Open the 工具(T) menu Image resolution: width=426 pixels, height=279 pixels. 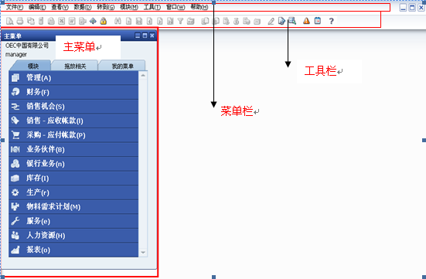click(x=152, y=7)
